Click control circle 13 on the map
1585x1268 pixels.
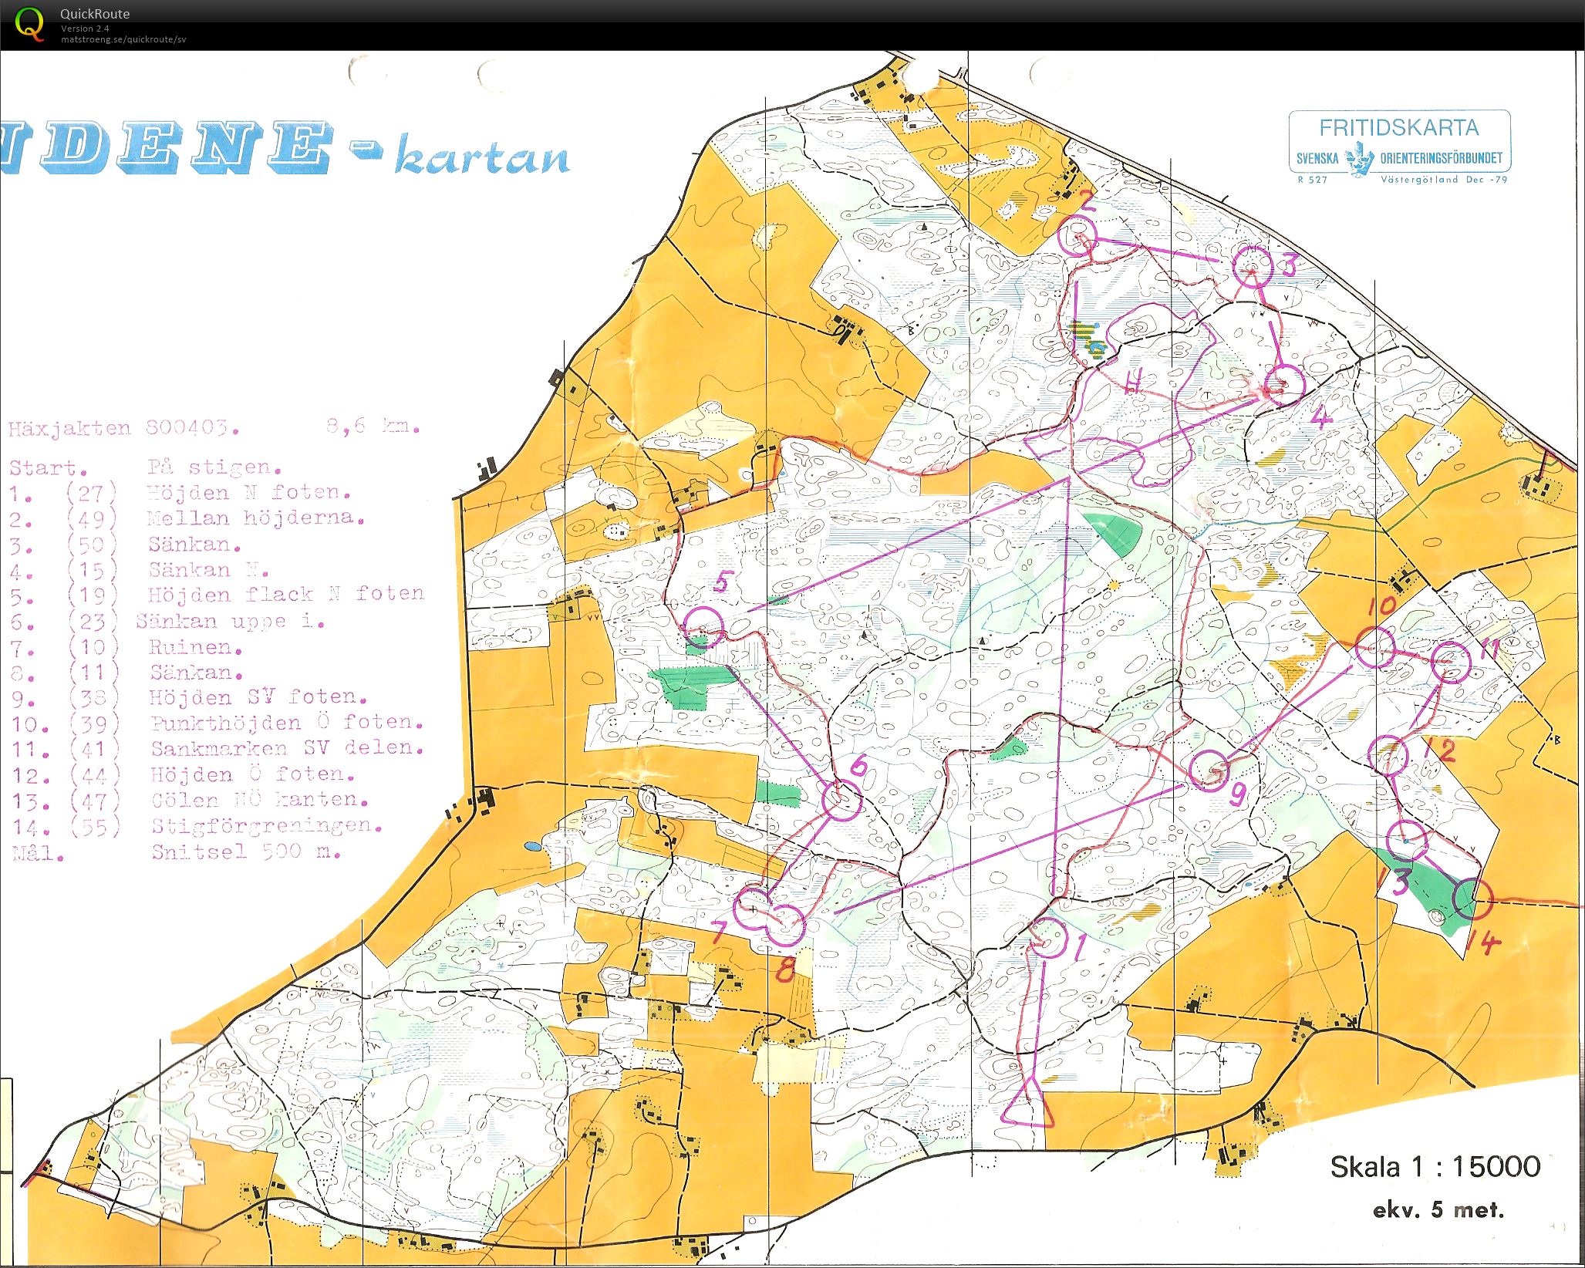click(1407, 839)
